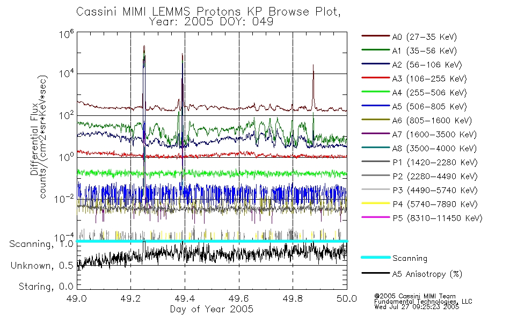The height and width of the screenshot is (322, 510).
Task: Click the 49.4 tick label on x-axis
Action: 185,298
